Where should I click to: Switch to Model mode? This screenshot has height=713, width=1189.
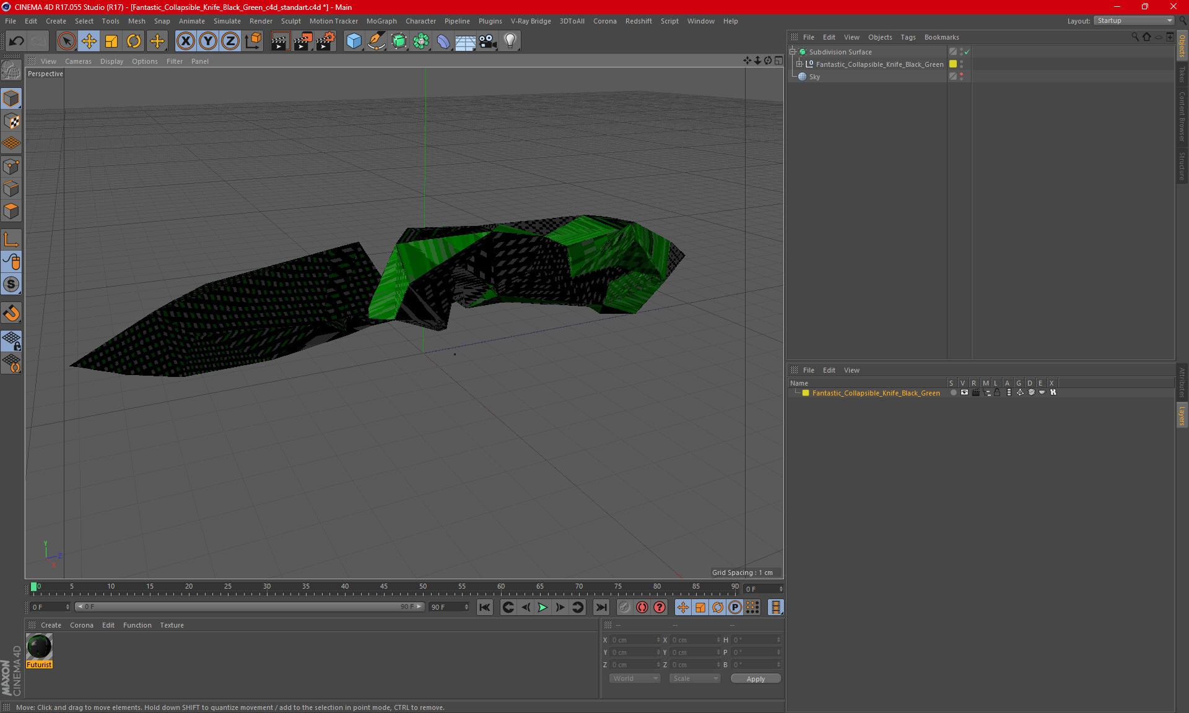[x=11, y=99]
